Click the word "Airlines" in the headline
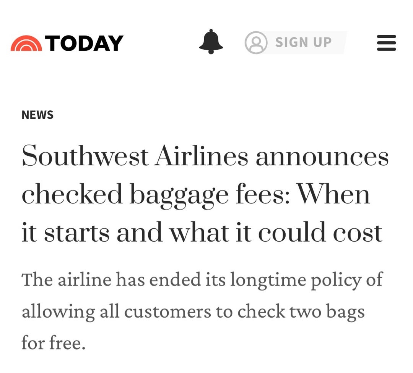This screenshot has width=413, height=373. [x=202, y=157]
